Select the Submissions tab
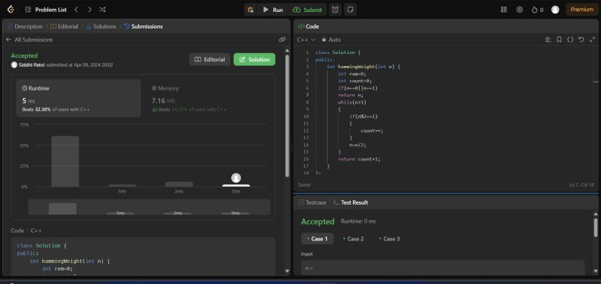The height and width of the screenshot is (284, 601). pyautogui.click(x=143, y=26)
